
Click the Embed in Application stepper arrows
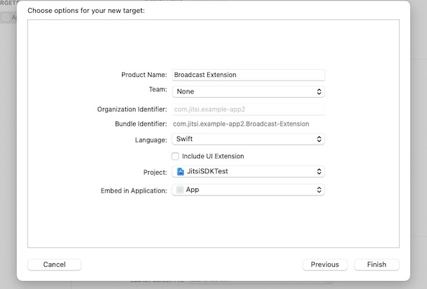[319, 190]
